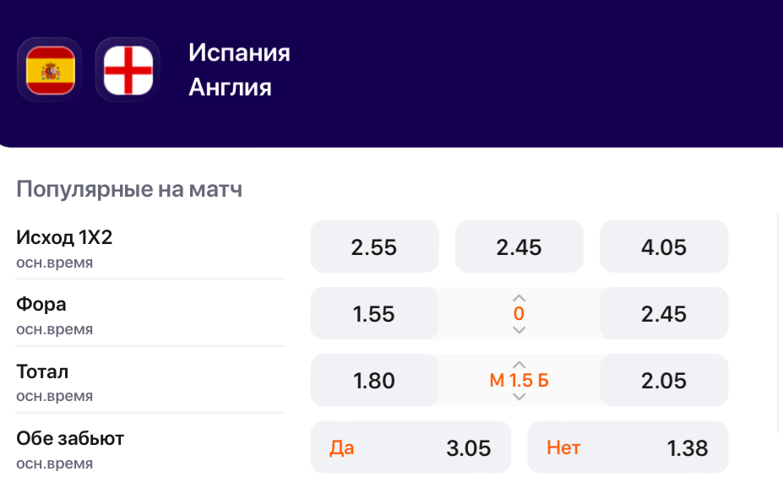
Task: Decrease the handicap value with down chevron
Action: tap(519, 330)
